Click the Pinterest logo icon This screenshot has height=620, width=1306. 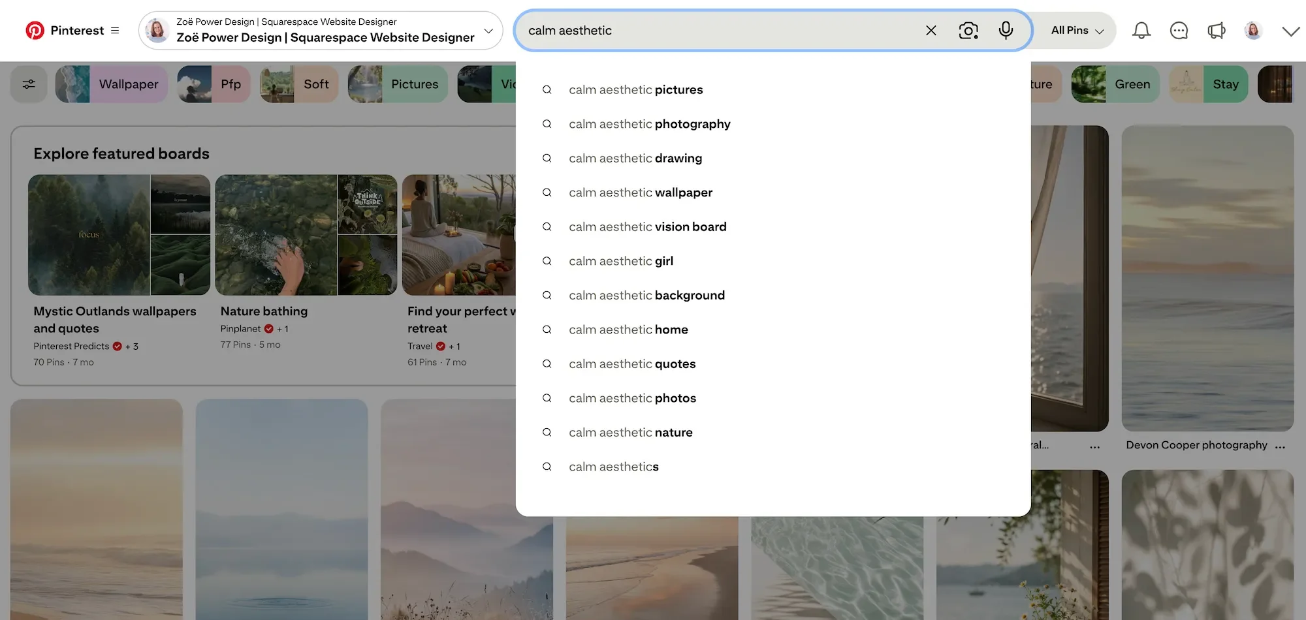[x=35, y=31]
